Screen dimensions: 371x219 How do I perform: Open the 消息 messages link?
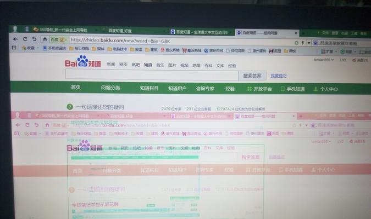click(x=361, y=60)
